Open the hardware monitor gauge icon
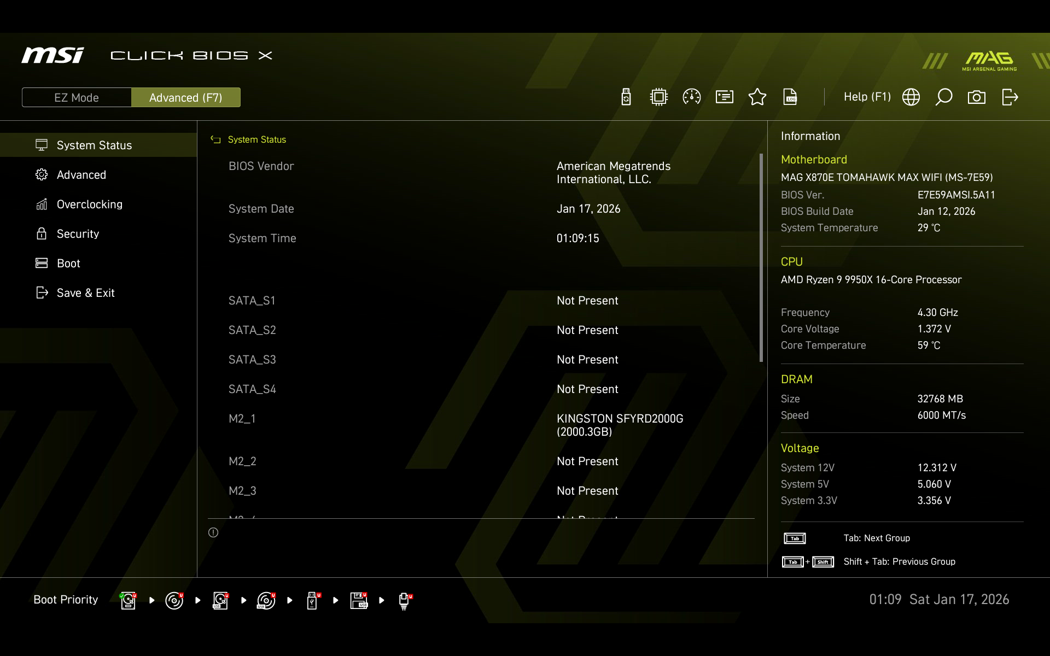Image resolution: width=1050 pixels, height=656 pixels. 692,97
